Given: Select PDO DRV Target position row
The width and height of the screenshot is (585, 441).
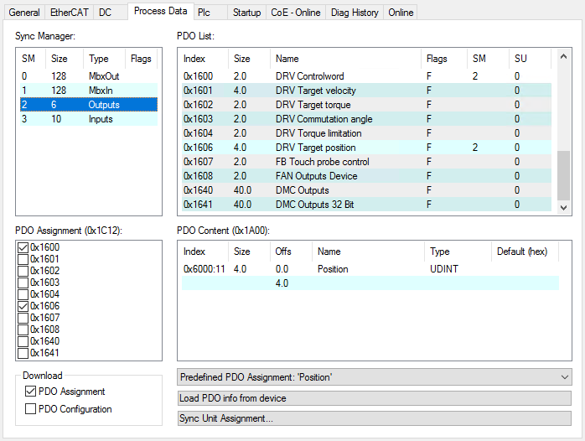Looking at the screenshot, I should pyautogui.click(x=367, y=148).
